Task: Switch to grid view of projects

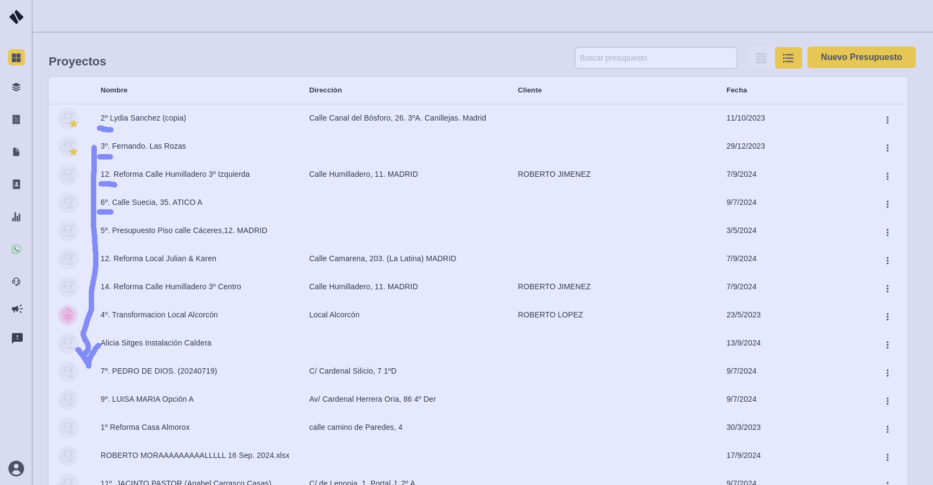Action: pyautogui.click(x=761, y=58)
